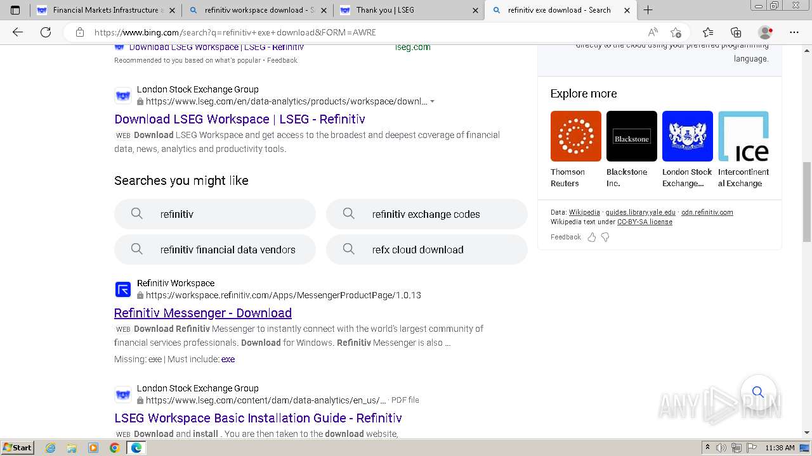The height and width of the screenshot is (456, 812).
Task: Open Settings and more ellipsis menu
Action: point(794,32)
